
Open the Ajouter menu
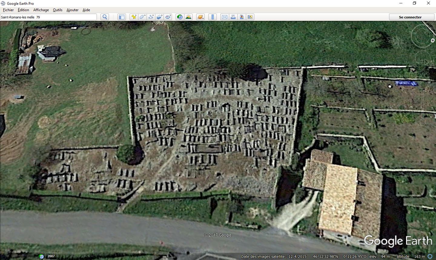tap(72, 10)
